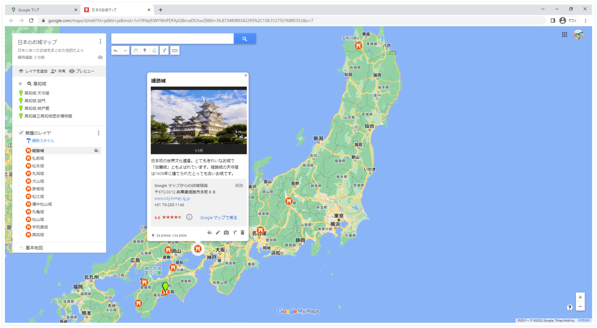Select the add marker tool
The image size is (597, 328).
(x=145, y=51)
